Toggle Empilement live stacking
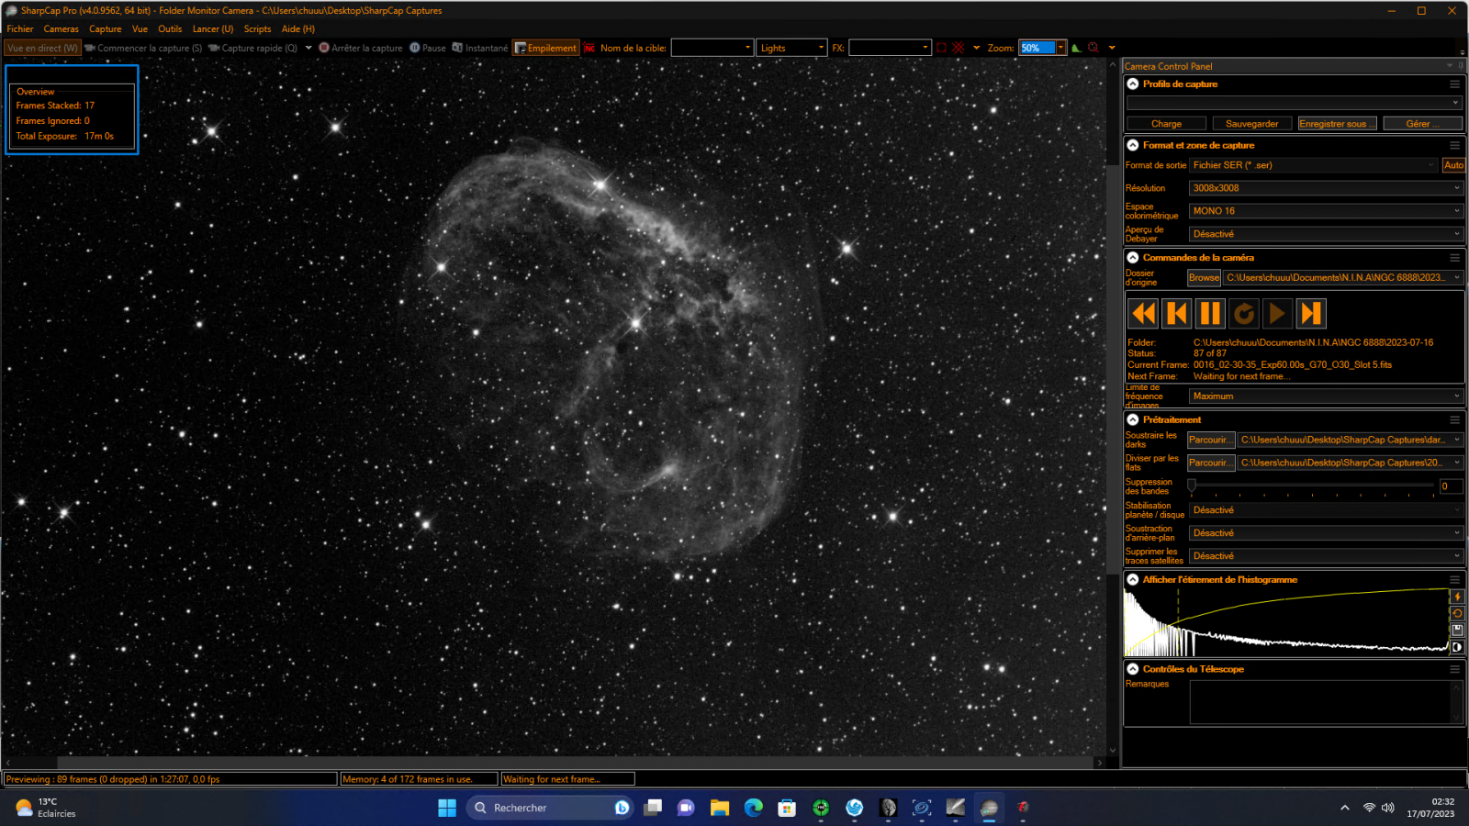Screen dimensions: 1469x826 click(x=546, y=48)
